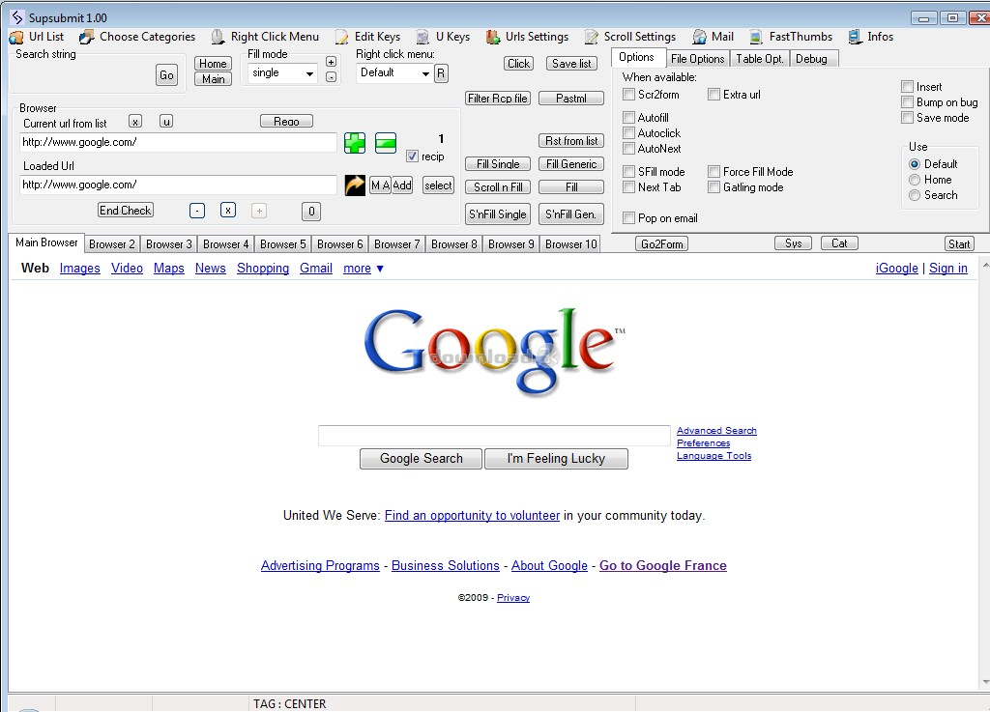Click the x button next to Current url from list

coord(135,122)
